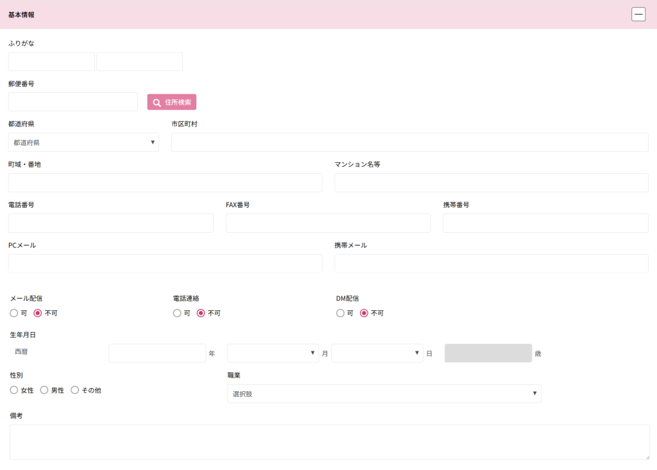
Task: Choose 男性 gender radio button
Action: 44,390
